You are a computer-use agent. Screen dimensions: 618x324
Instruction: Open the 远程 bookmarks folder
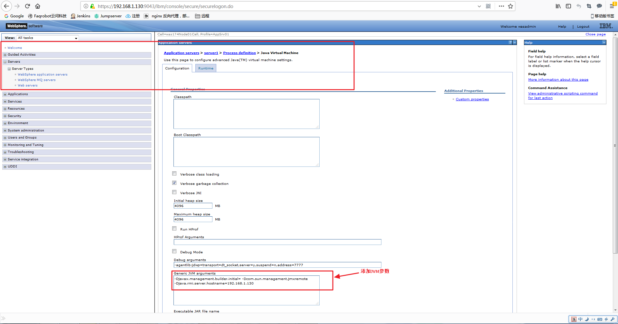(x=202, y=16)
